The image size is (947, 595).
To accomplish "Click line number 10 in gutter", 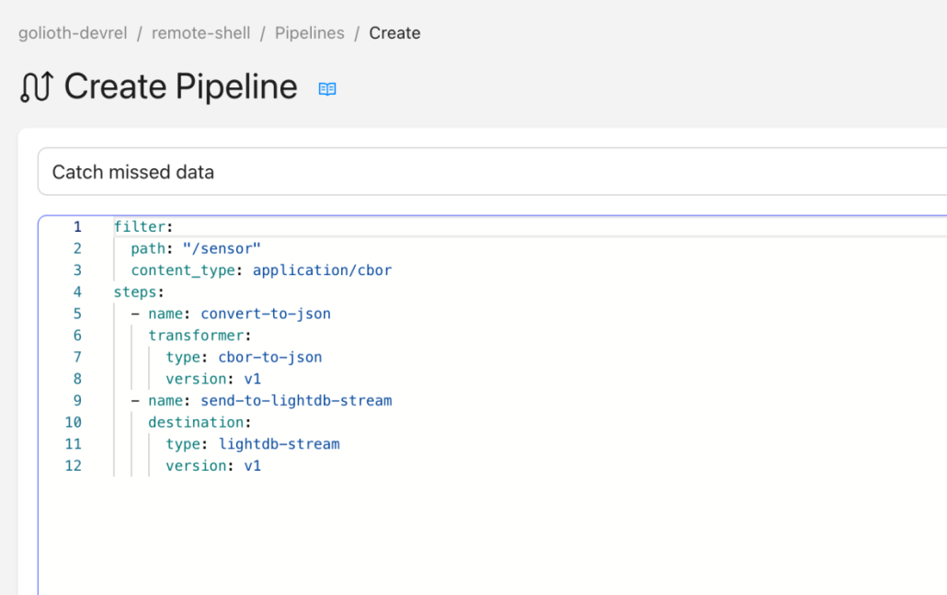I will tap(73, 422).
